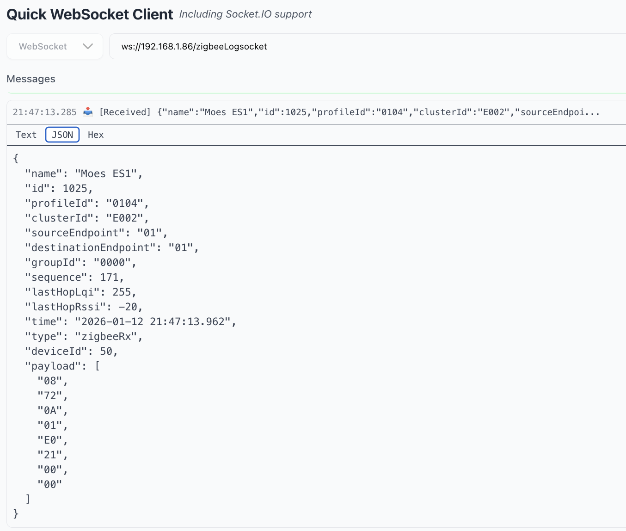Switch to the Text view tab

26,135
